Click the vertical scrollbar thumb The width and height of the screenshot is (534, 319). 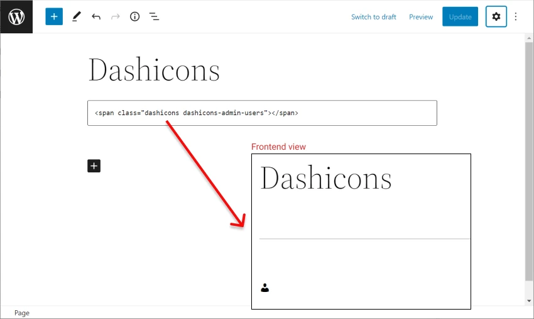[529, 161]
